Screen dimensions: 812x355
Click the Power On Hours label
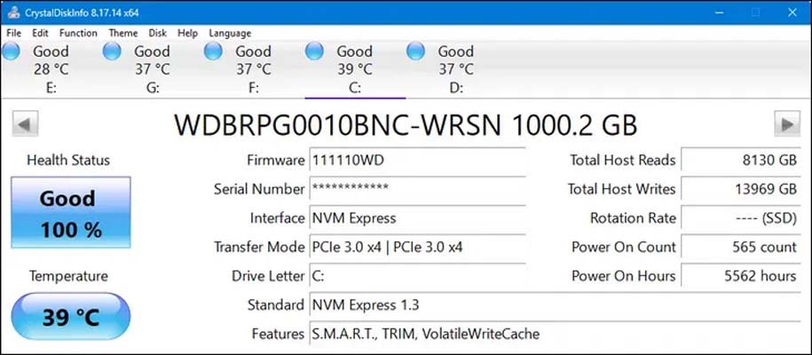coord(624,276)
